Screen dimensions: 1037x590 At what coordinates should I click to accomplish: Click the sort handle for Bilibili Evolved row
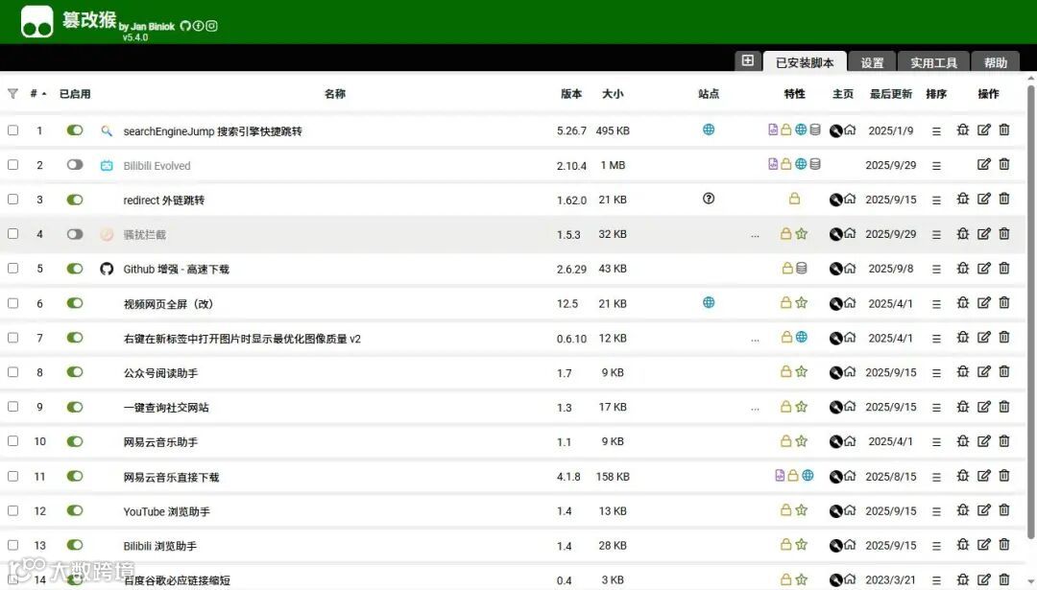936,166
